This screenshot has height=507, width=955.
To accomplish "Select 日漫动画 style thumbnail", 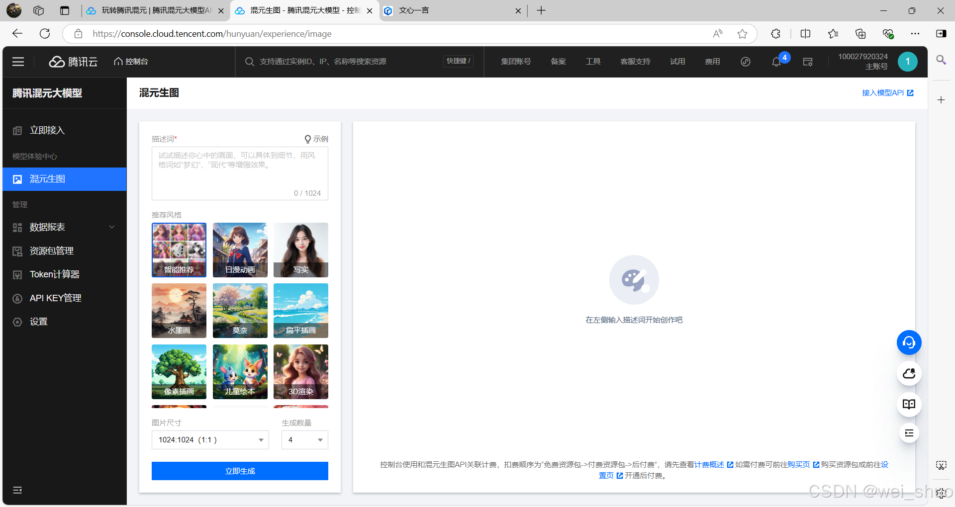I will [240, 250].
